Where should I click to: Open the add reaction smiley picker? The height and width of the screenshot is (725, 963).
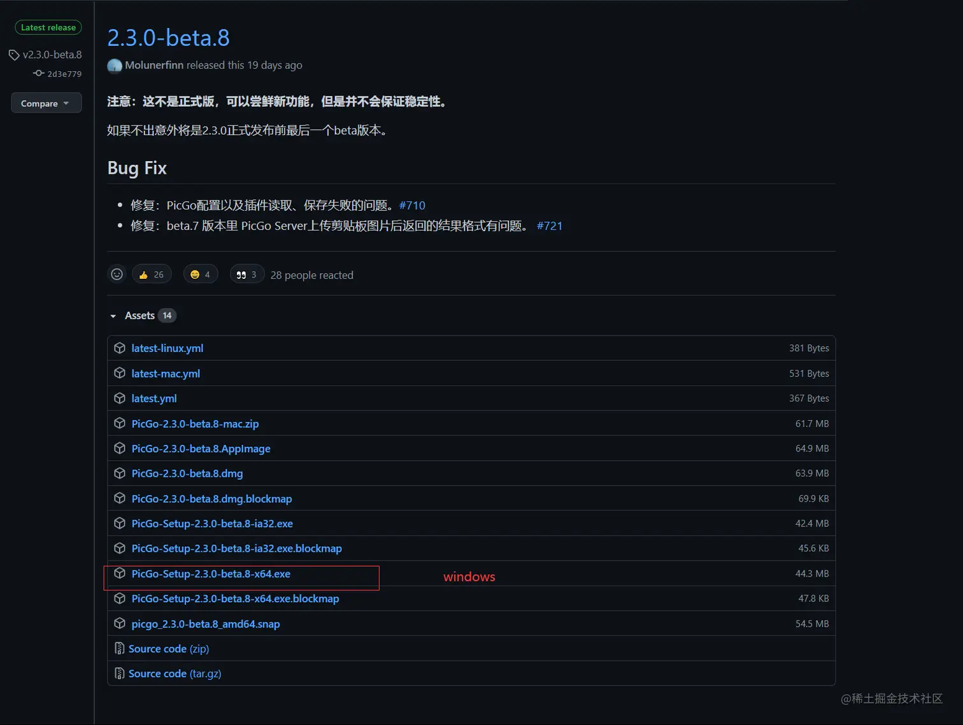pos(117,274)
